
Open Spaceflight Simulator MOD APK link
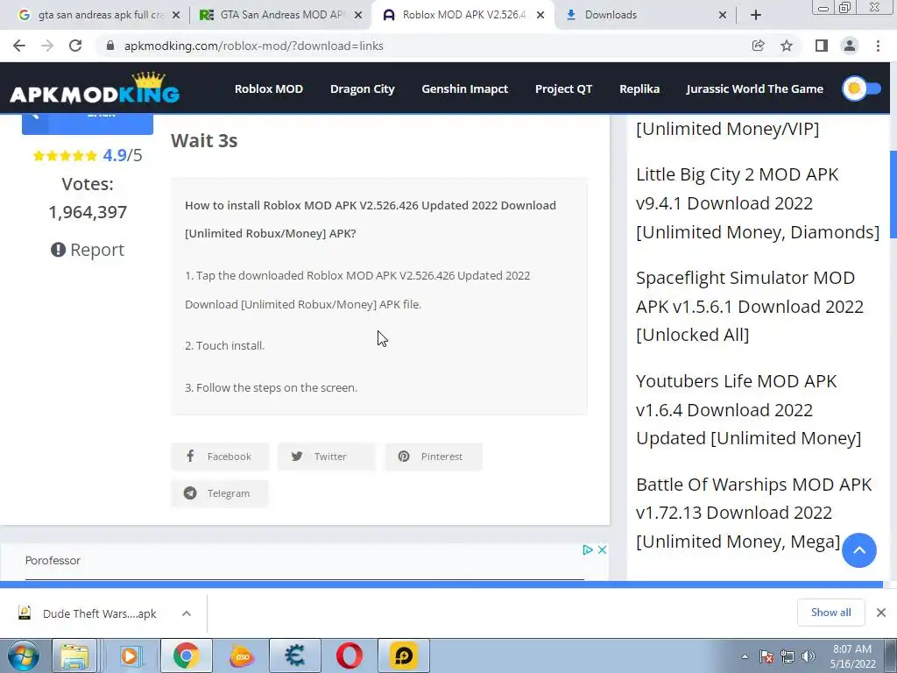(x=750, y=306)
